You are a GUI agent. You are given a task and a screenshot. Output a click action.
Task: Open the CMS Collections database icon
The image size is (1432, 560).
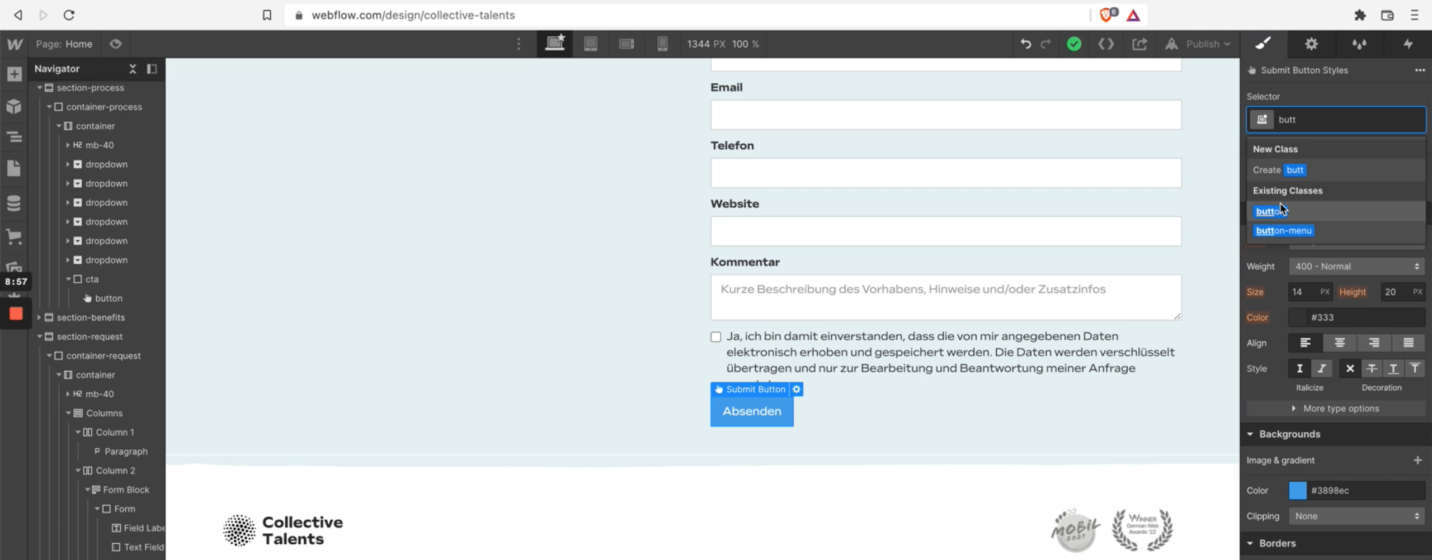click(x=15, y=203)
